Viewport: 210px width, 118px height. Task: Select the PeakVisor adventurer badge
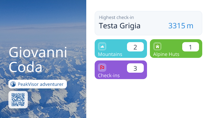tap(37, 84)
